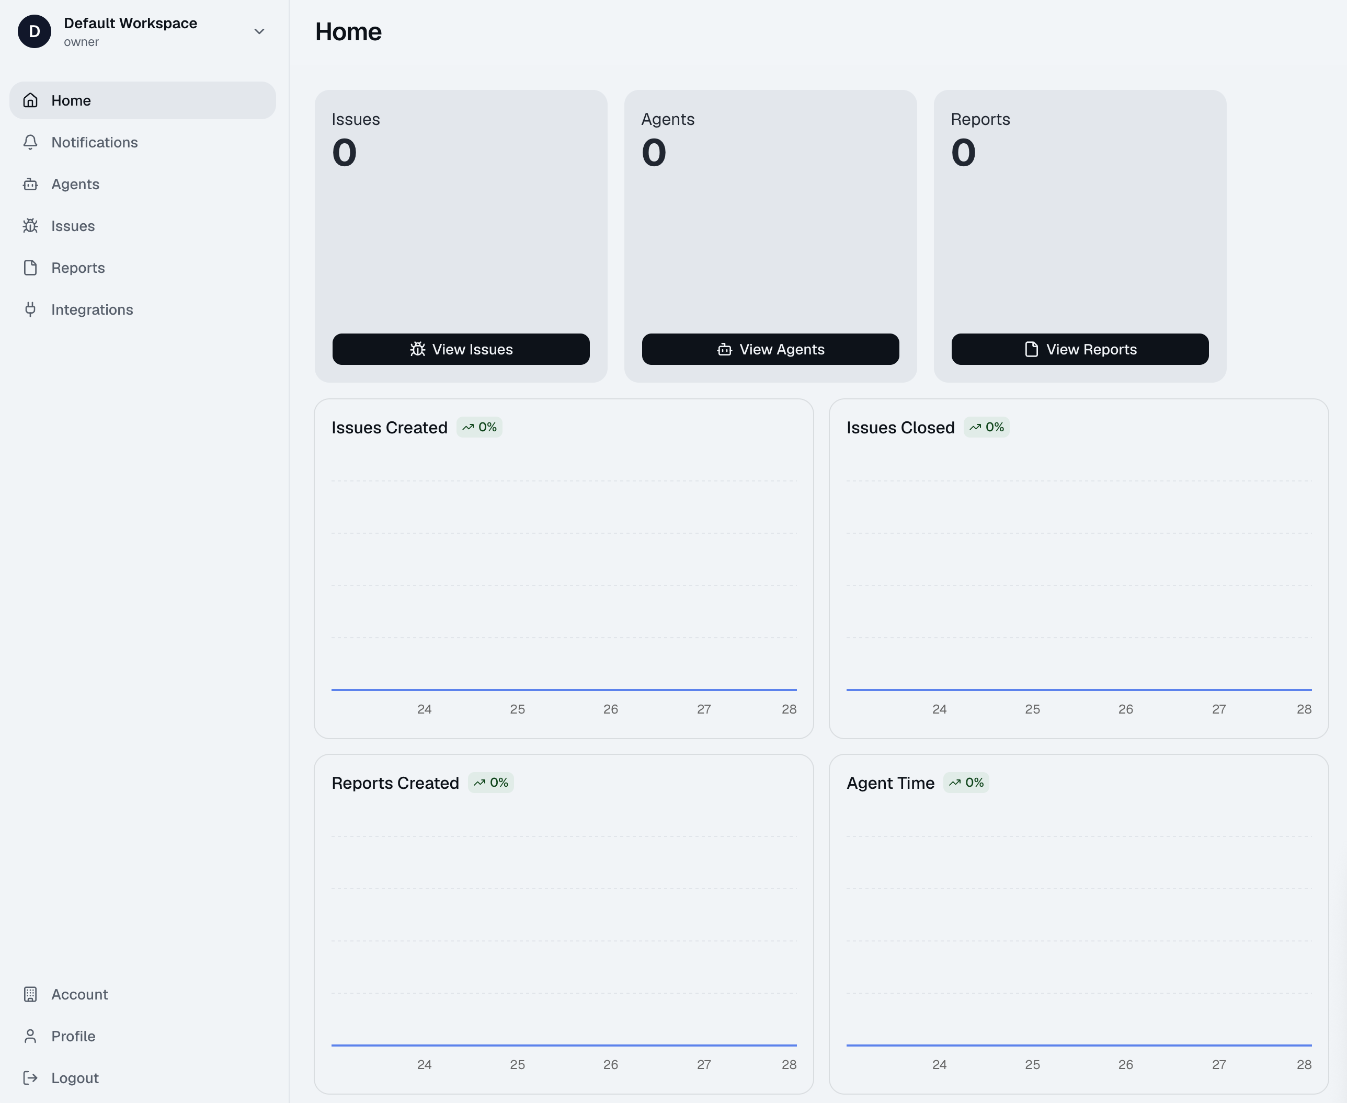
Task: Expand the Default Workspace switcher chevron
Action: pos(259,32)
